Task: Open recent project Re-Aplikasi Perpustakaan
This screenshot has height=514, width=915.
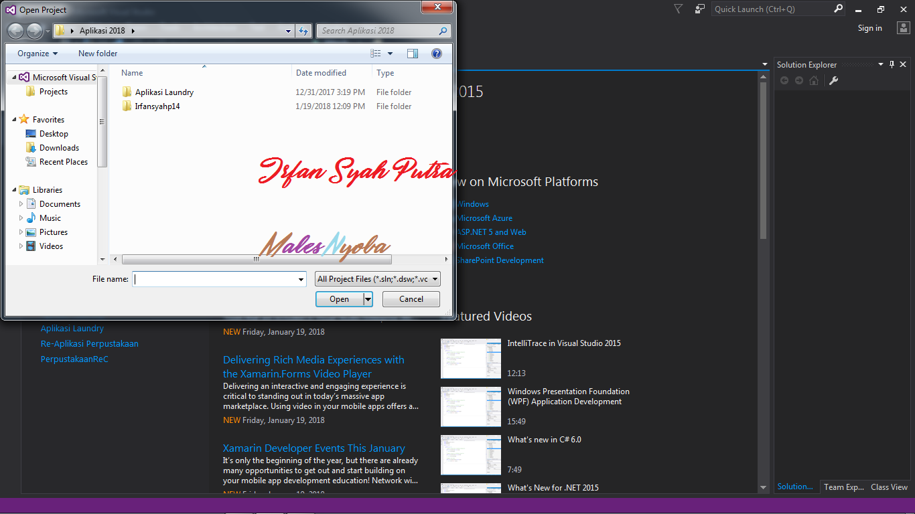Action: 90,344
